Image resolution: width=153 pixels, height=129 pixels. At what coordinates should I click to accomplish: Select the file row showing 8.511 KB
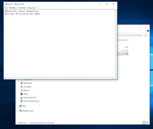[123, 51]
